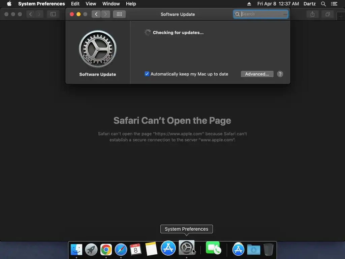This screenshot has width=345, height=259.
Task: Open Notes from the Dock
Action: click(x=151, y=249)
